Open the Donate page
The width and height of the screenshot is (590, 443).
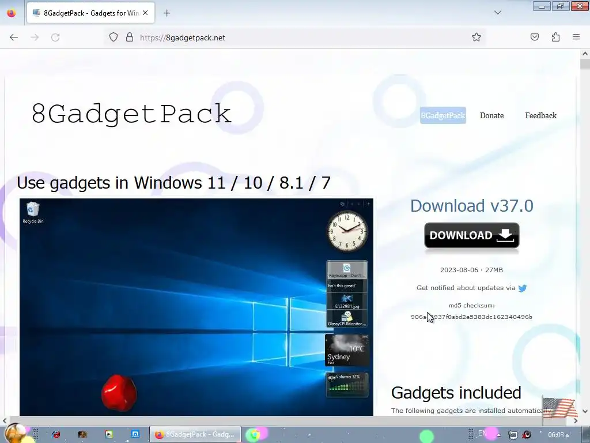pyautogui.click(x=492, y=115)
